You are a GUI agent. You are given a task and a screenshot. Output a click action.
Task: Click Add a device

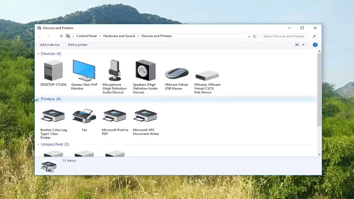click(x=50, y=44)
